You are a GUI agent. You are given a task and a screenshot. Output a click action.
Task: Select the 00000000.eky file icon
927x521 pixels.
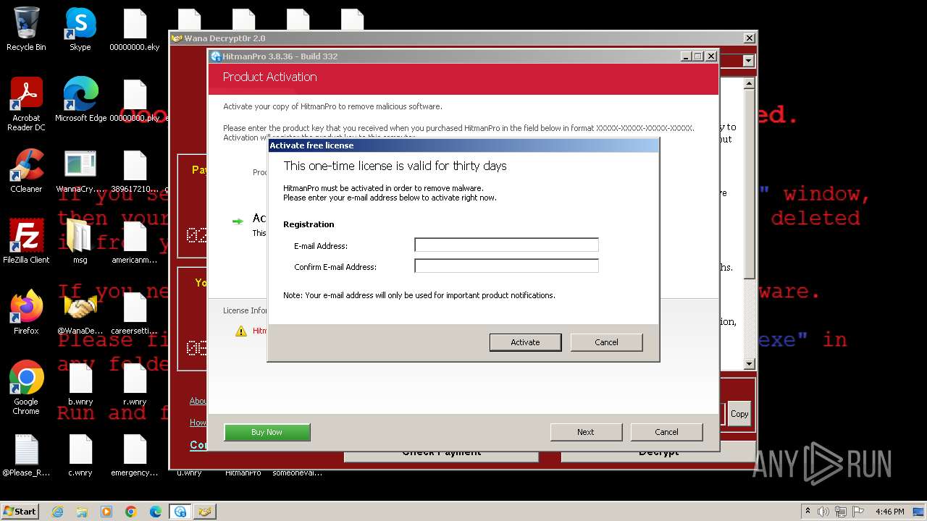[135, 29]
